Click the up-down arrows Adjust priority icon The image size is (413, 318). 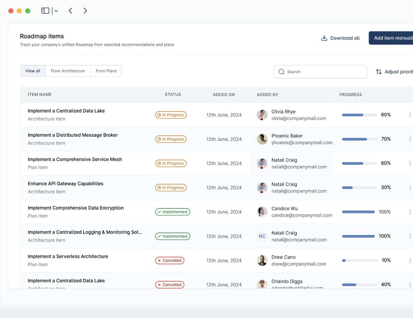(379, 72)
